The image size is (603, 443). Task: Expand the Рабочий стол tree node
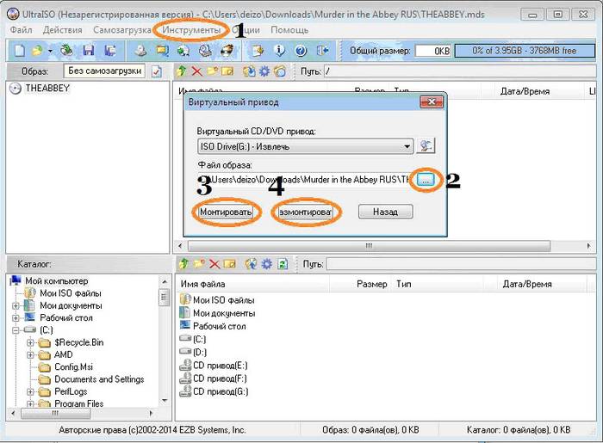16,317
